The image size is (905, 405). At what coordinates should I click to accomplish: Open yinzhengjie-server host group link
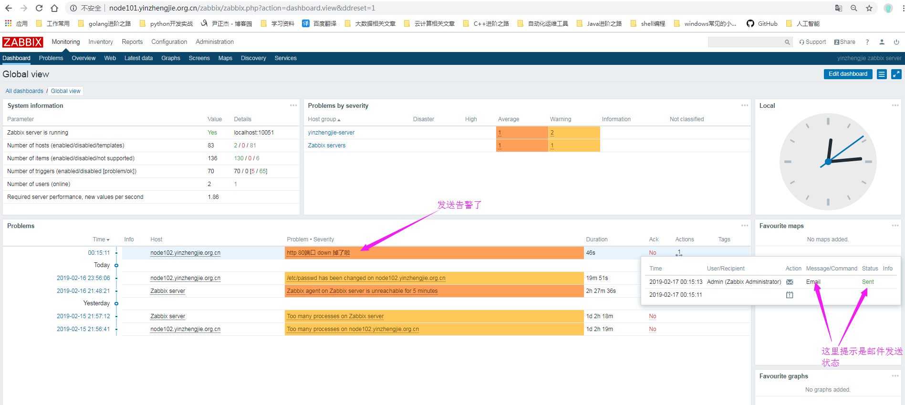point(331,133)
